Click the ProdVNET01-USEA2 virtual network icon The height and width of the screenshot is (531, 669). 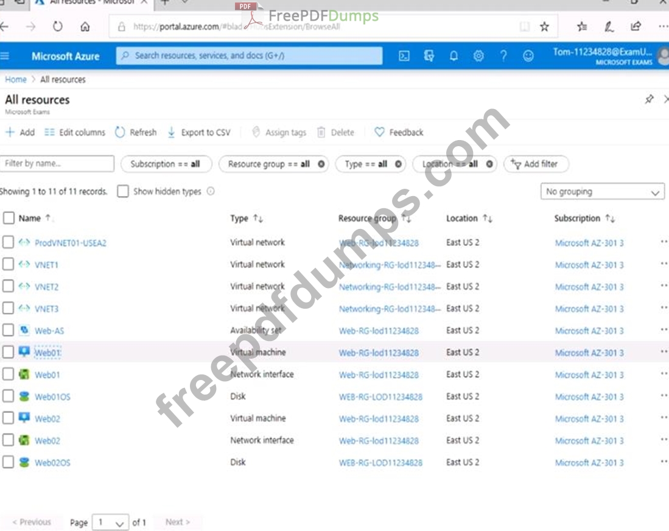(x=24, y=242)
